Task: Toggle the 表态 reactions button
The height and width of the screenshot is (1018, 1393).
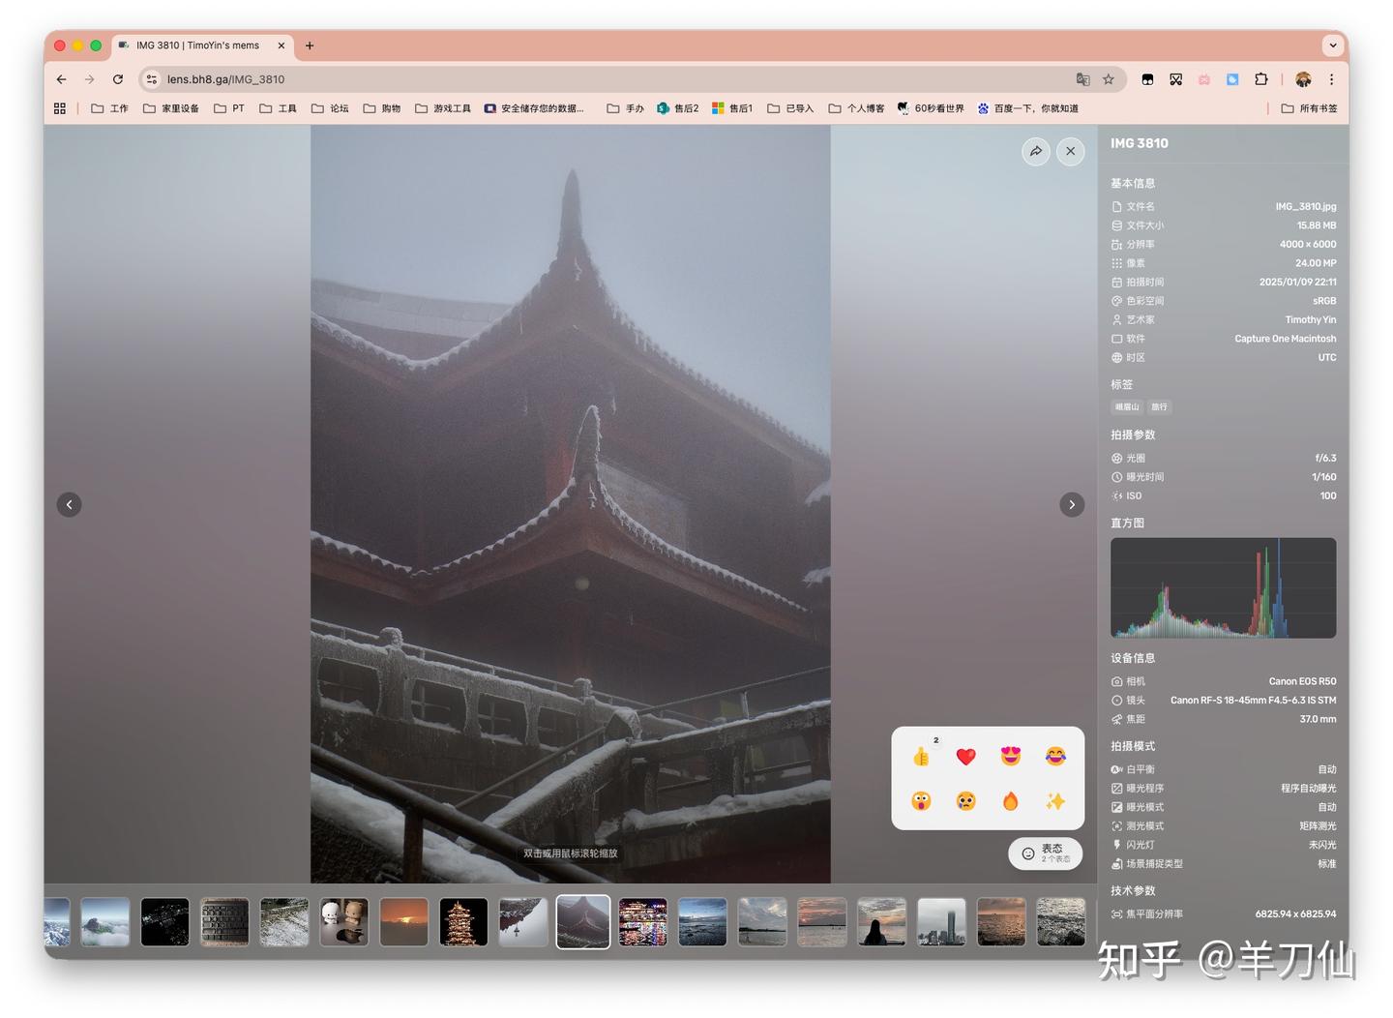Action: click(x=1046, y=853)
